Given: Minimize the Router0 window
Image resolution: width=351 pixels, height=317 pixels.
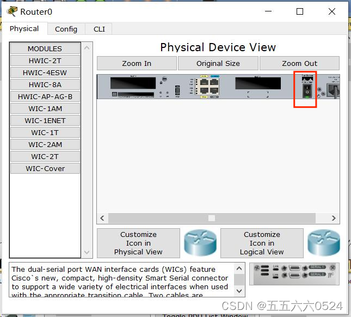Looking at the screenshot, I should (x=268, y=11).
